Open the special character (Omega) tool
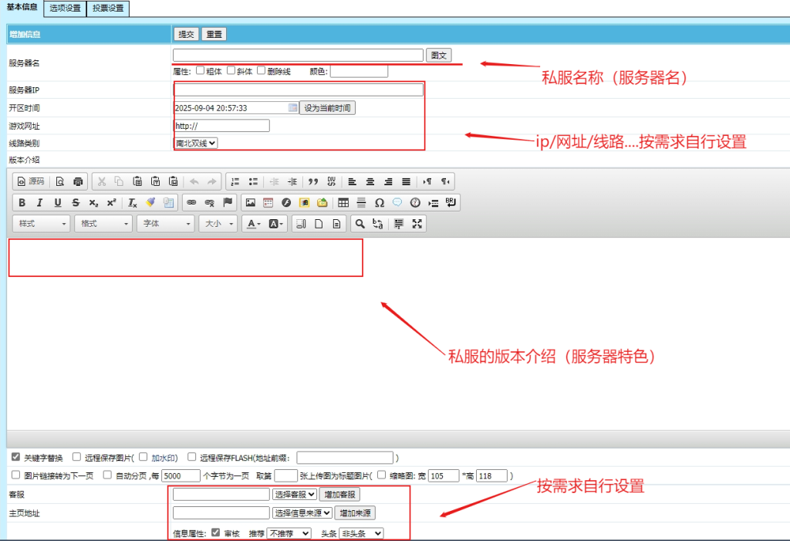Viewport: 790px width, 541px height. coord(379,203)
